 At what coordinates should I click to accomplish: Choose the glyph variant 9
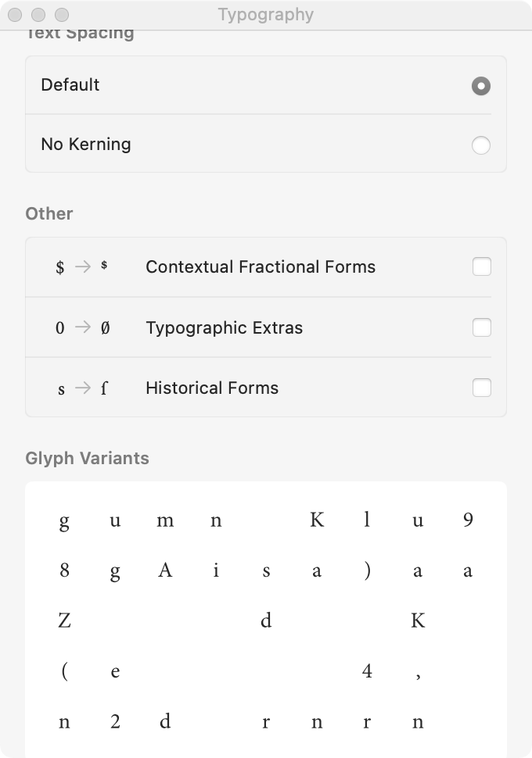tap(468, 520)
